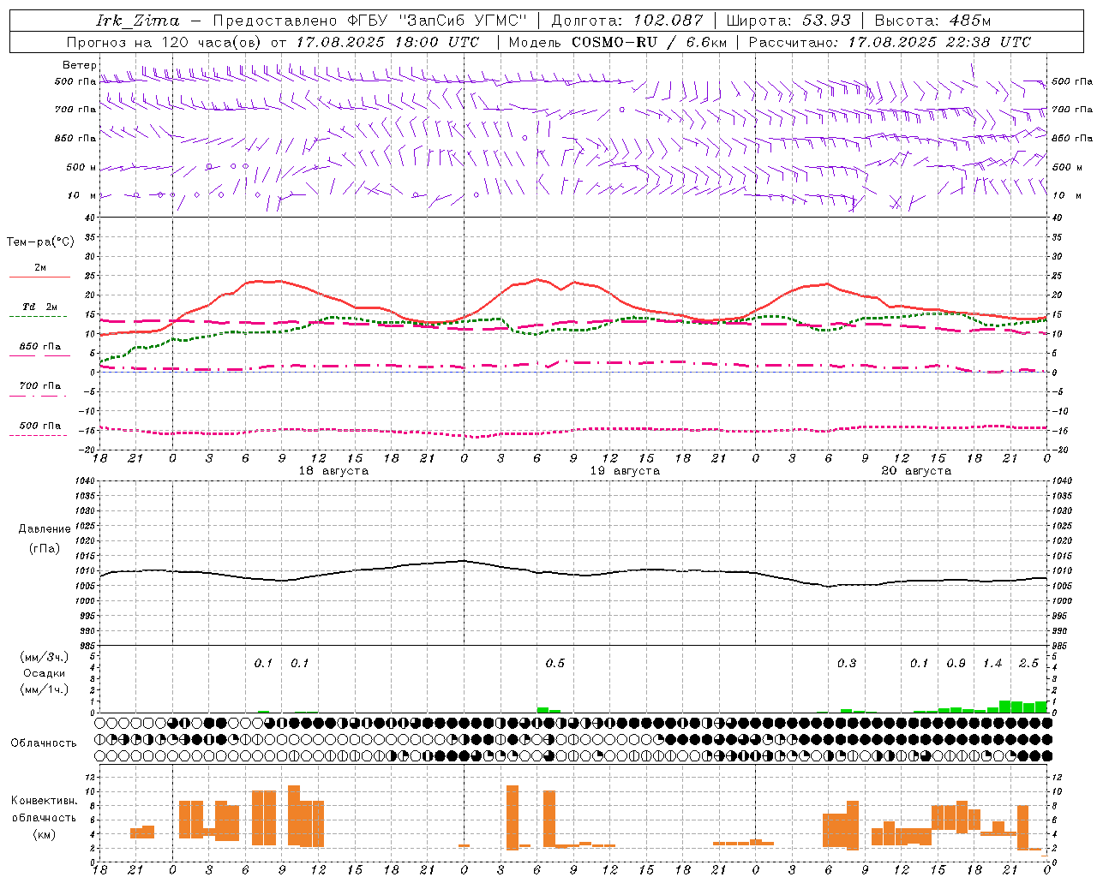Click the red solid line sample under 2м legend

coord(39,277)
